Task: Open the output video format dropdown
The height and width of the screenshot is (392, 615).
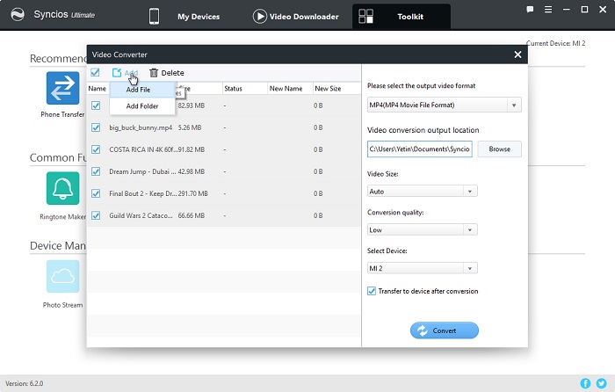Action: click(x=444, y=105)
